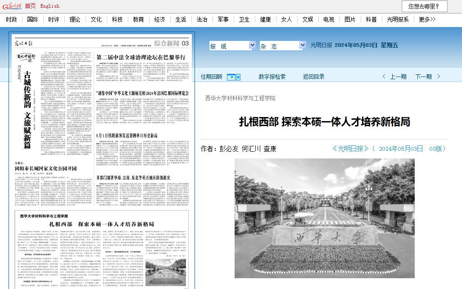Go to next issue via 下一期
The image size is (462, 289).
click(x=423, y=77)
